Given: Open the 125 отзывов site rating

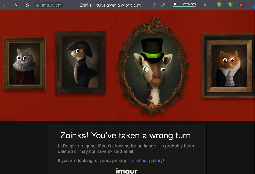Looking at the screenshot, I should (184, 4).
